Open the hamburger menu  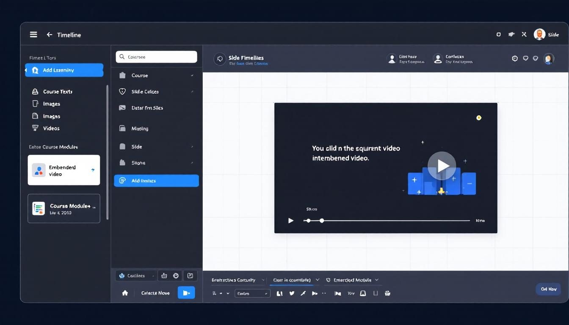(x=33, y=35)
